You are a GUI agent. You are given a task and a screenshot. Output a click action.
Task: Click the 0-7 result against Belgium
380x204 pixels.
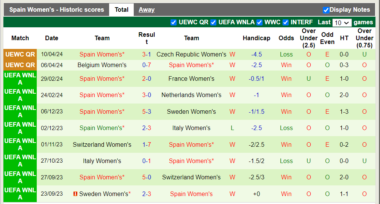coord(147,65)
